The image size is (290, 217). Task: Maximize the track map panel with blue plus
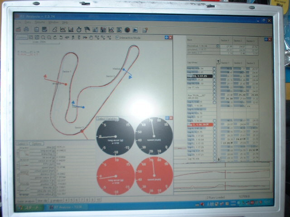click(166, 38)
